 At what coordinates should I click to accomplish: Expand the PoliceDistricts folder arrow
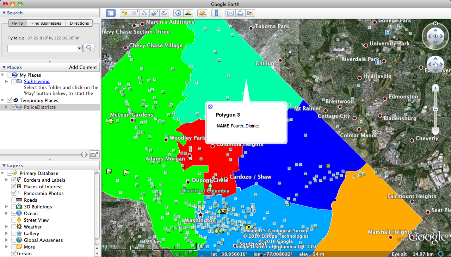pos(6,107)
